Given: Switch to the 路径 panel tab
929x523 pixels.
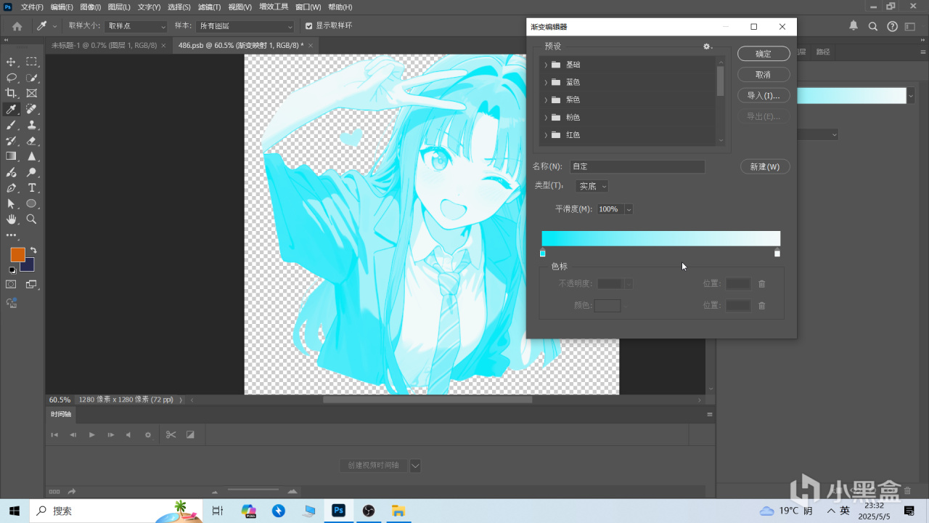Looking at the screenshot, I should point(823,52).
